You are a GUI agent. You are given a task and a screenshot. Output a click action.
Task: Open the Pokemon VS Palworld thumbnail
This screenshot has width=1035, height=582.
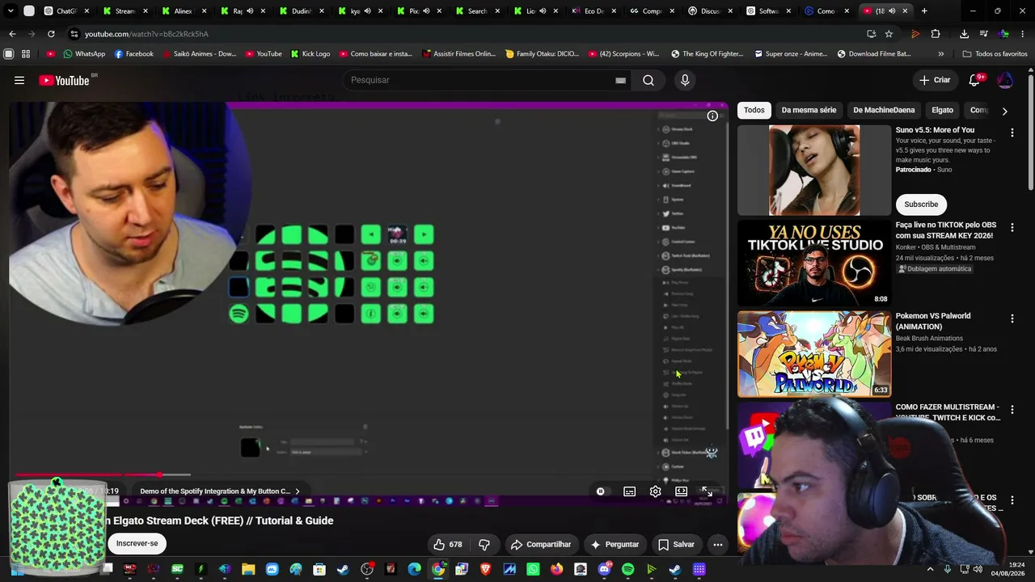(814, 354)
